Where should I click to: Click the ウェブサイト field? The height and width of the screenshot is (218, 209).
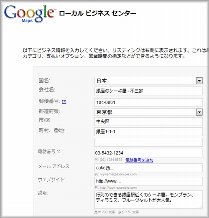(x=148, y=181)
